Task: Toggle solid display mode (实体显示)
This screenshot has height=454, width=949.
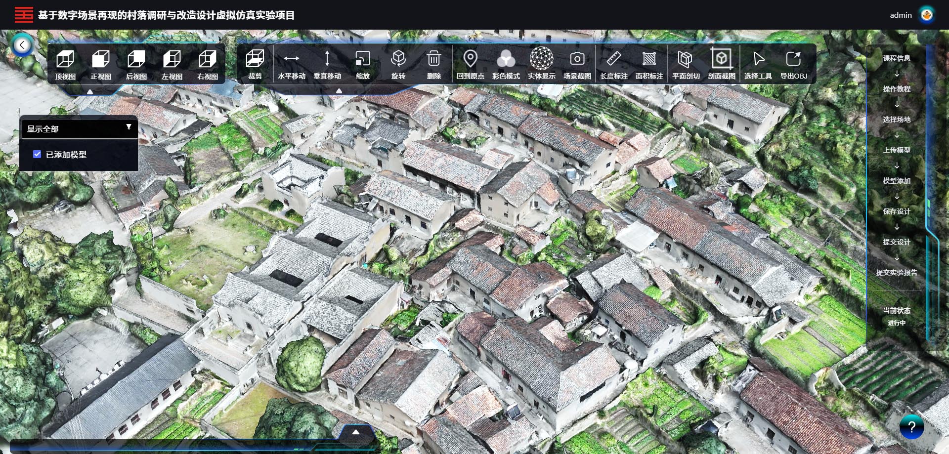Action: click(x=541, y=64)
